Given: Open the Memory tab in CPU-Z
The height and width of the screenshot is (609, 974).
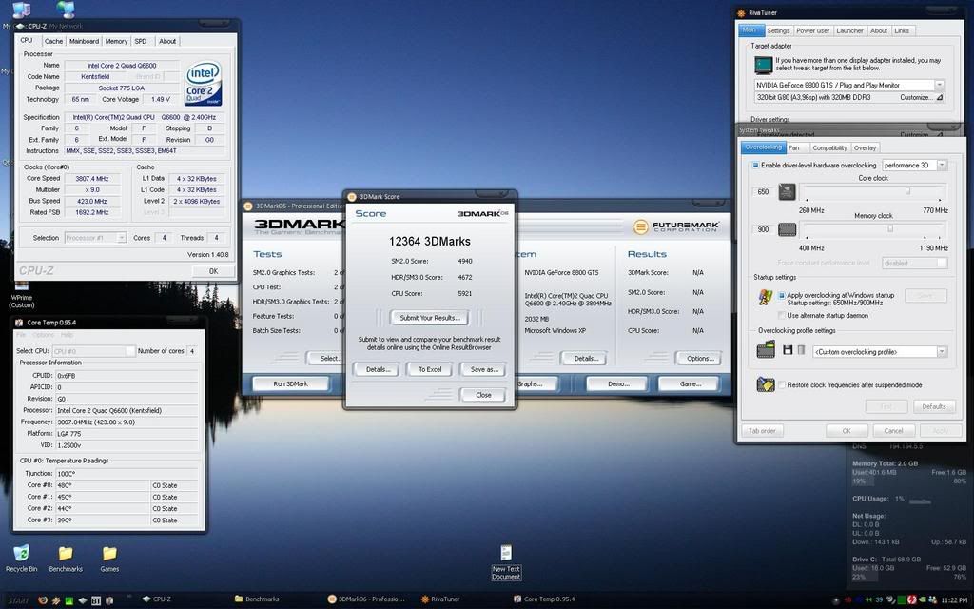Looking at the screenshot, I should click(x=116, y=41).
